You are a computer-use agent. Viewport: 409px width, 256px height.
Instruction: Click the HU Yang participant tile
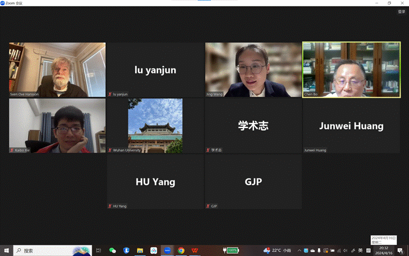155,181
